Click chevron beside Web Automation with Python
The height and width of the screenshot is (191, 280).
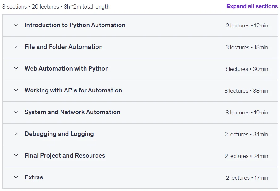pyautogui.click(x=16, y=68)
